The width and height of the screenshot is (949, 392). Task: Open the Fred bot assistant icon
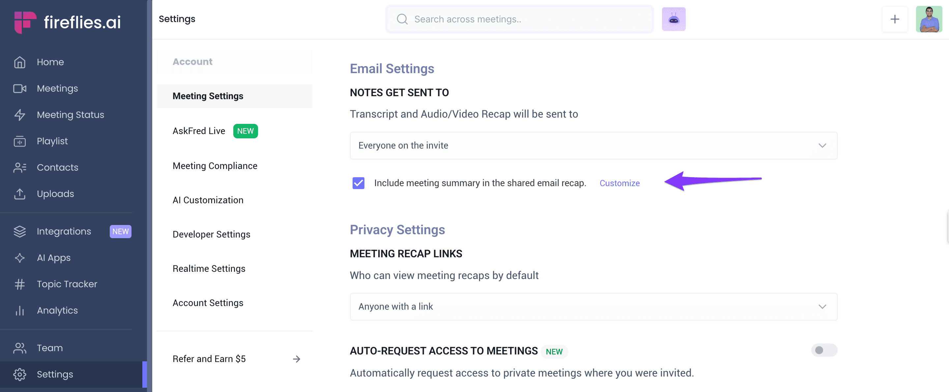(x=674, y=19)
